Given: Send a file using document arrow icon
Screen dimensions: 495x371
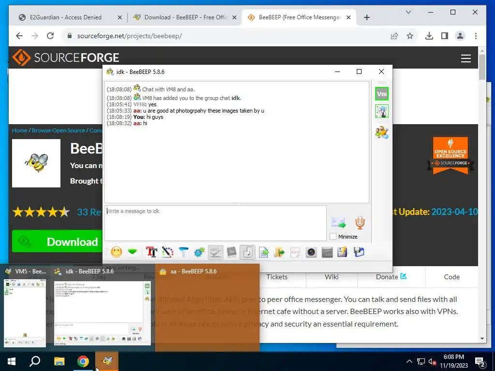Looking at the screenshot, I should coord(263,252).
